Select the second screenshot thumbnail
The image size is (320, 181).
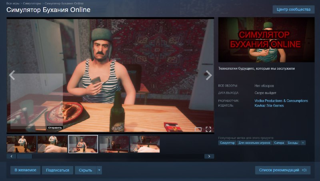pos(52,144)
